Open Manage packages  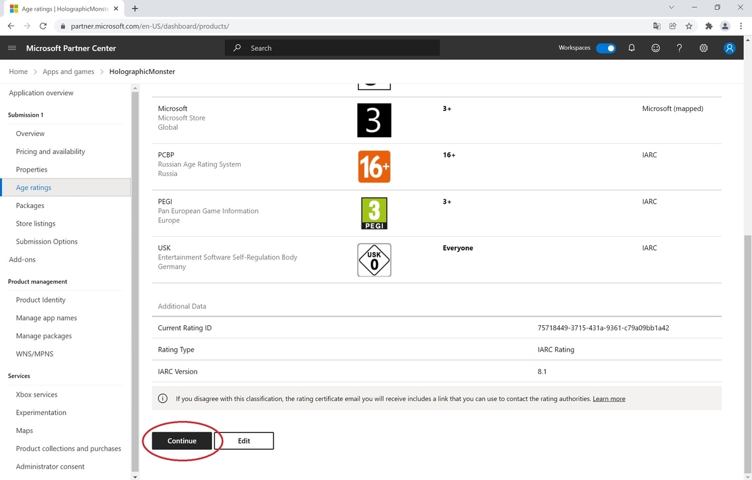point(44,336)
